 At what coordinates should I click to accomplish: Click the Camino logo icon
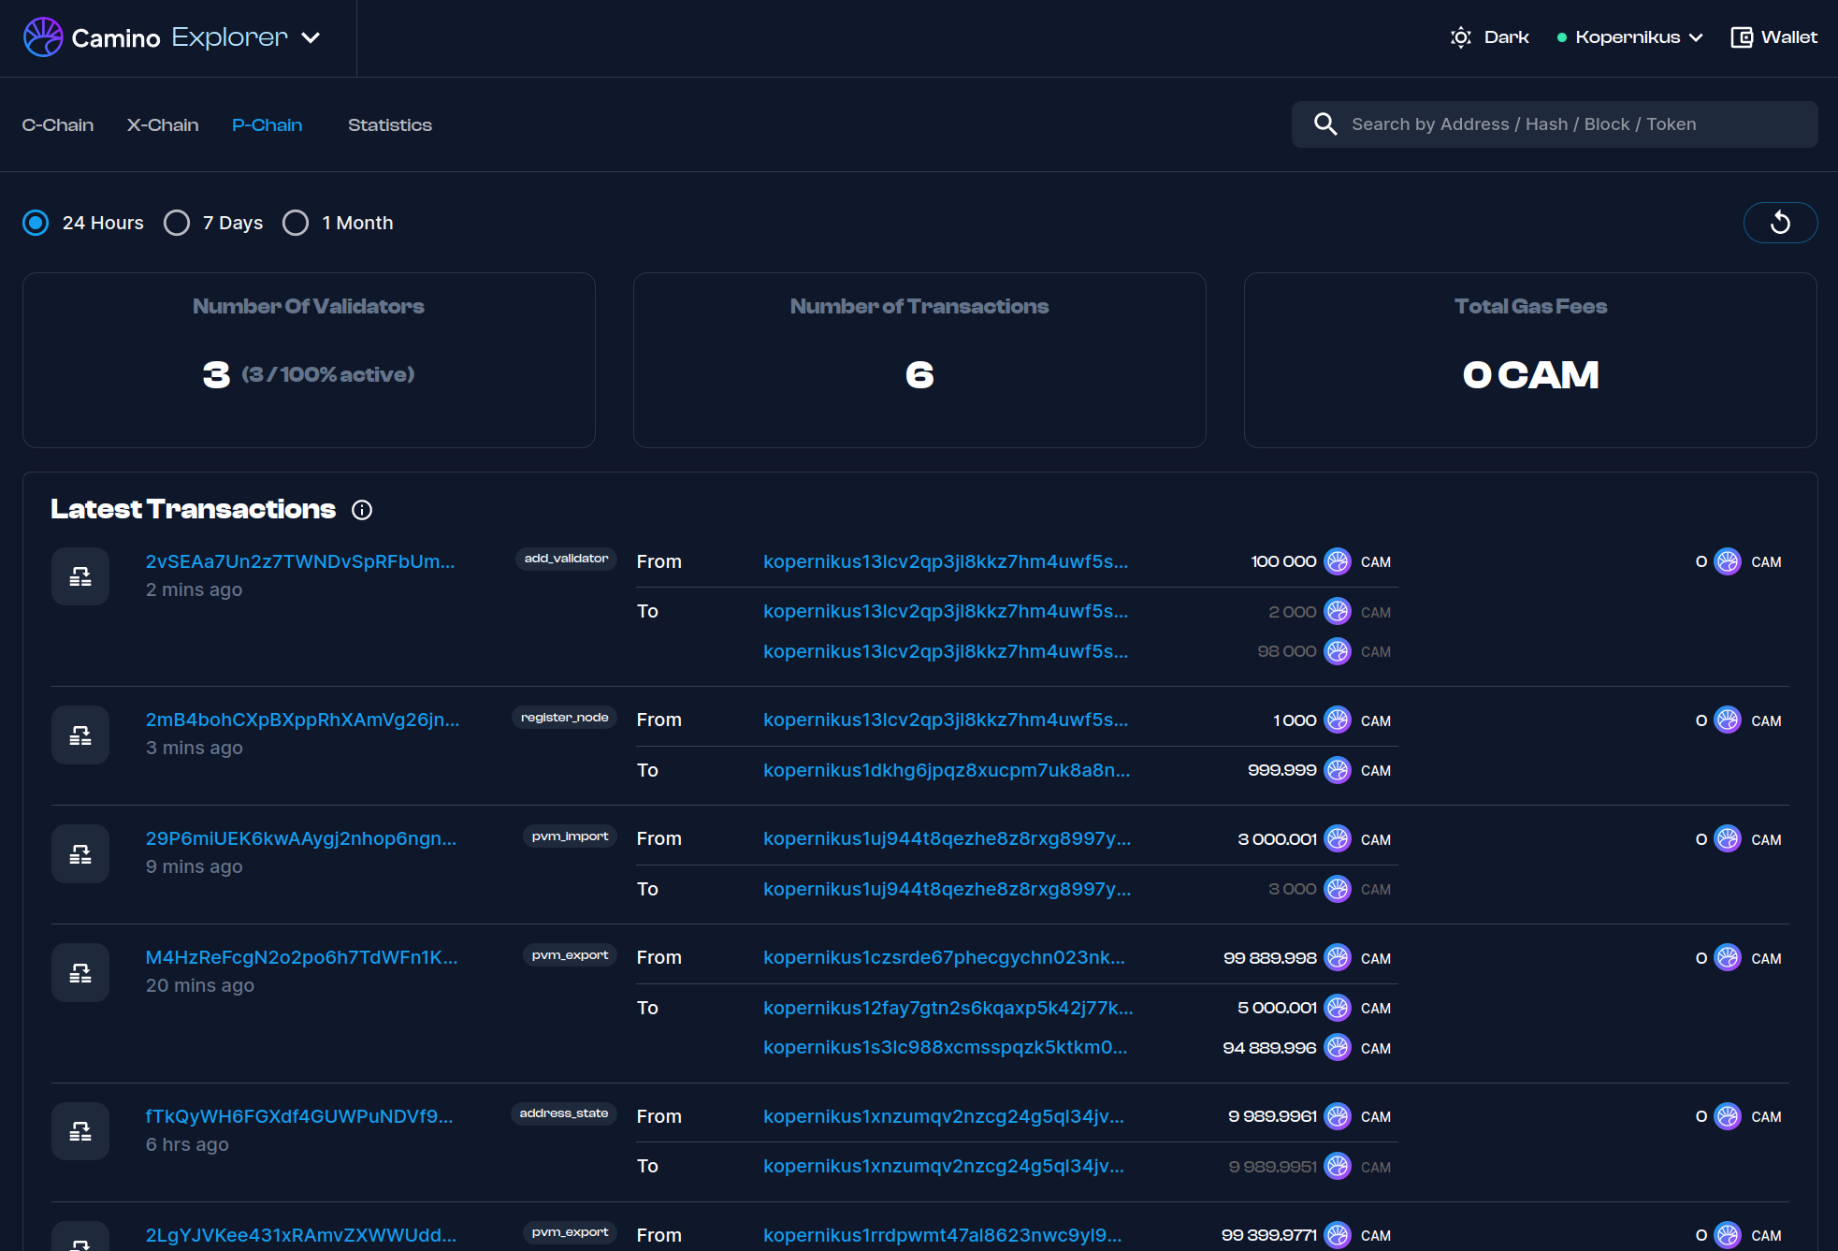pos(43,37)
